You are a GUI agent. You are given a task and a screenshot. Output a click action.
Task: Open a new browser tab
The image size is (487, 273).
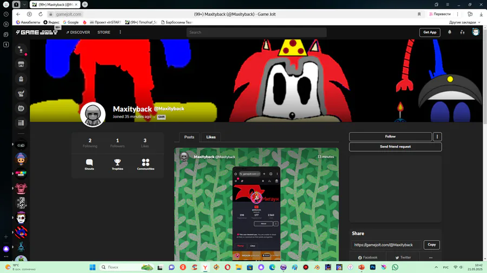(x=85, y=4)
